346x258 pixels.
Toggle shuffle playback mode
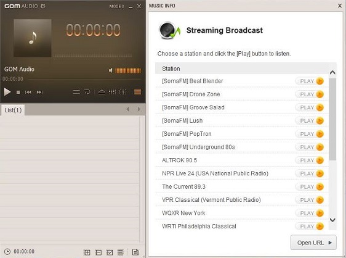(x=76, y=92)
